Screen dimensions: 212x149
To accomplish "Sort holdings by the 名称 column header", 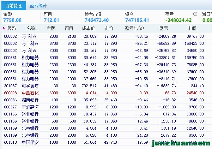I will (31, 28).
